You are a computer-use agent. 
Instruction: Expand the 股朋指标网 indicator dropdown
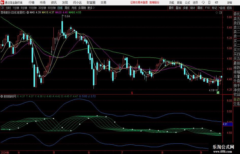pos(2,96)
